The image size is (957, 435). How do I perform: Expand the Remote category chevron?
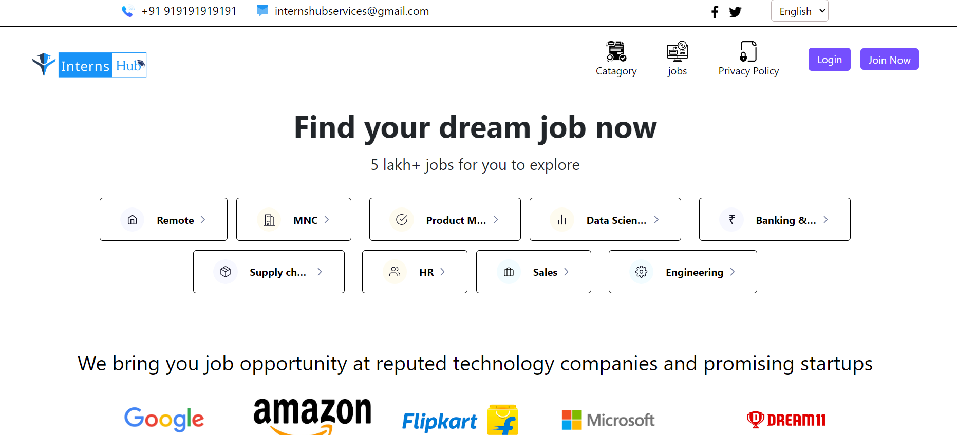click(203, 220)
